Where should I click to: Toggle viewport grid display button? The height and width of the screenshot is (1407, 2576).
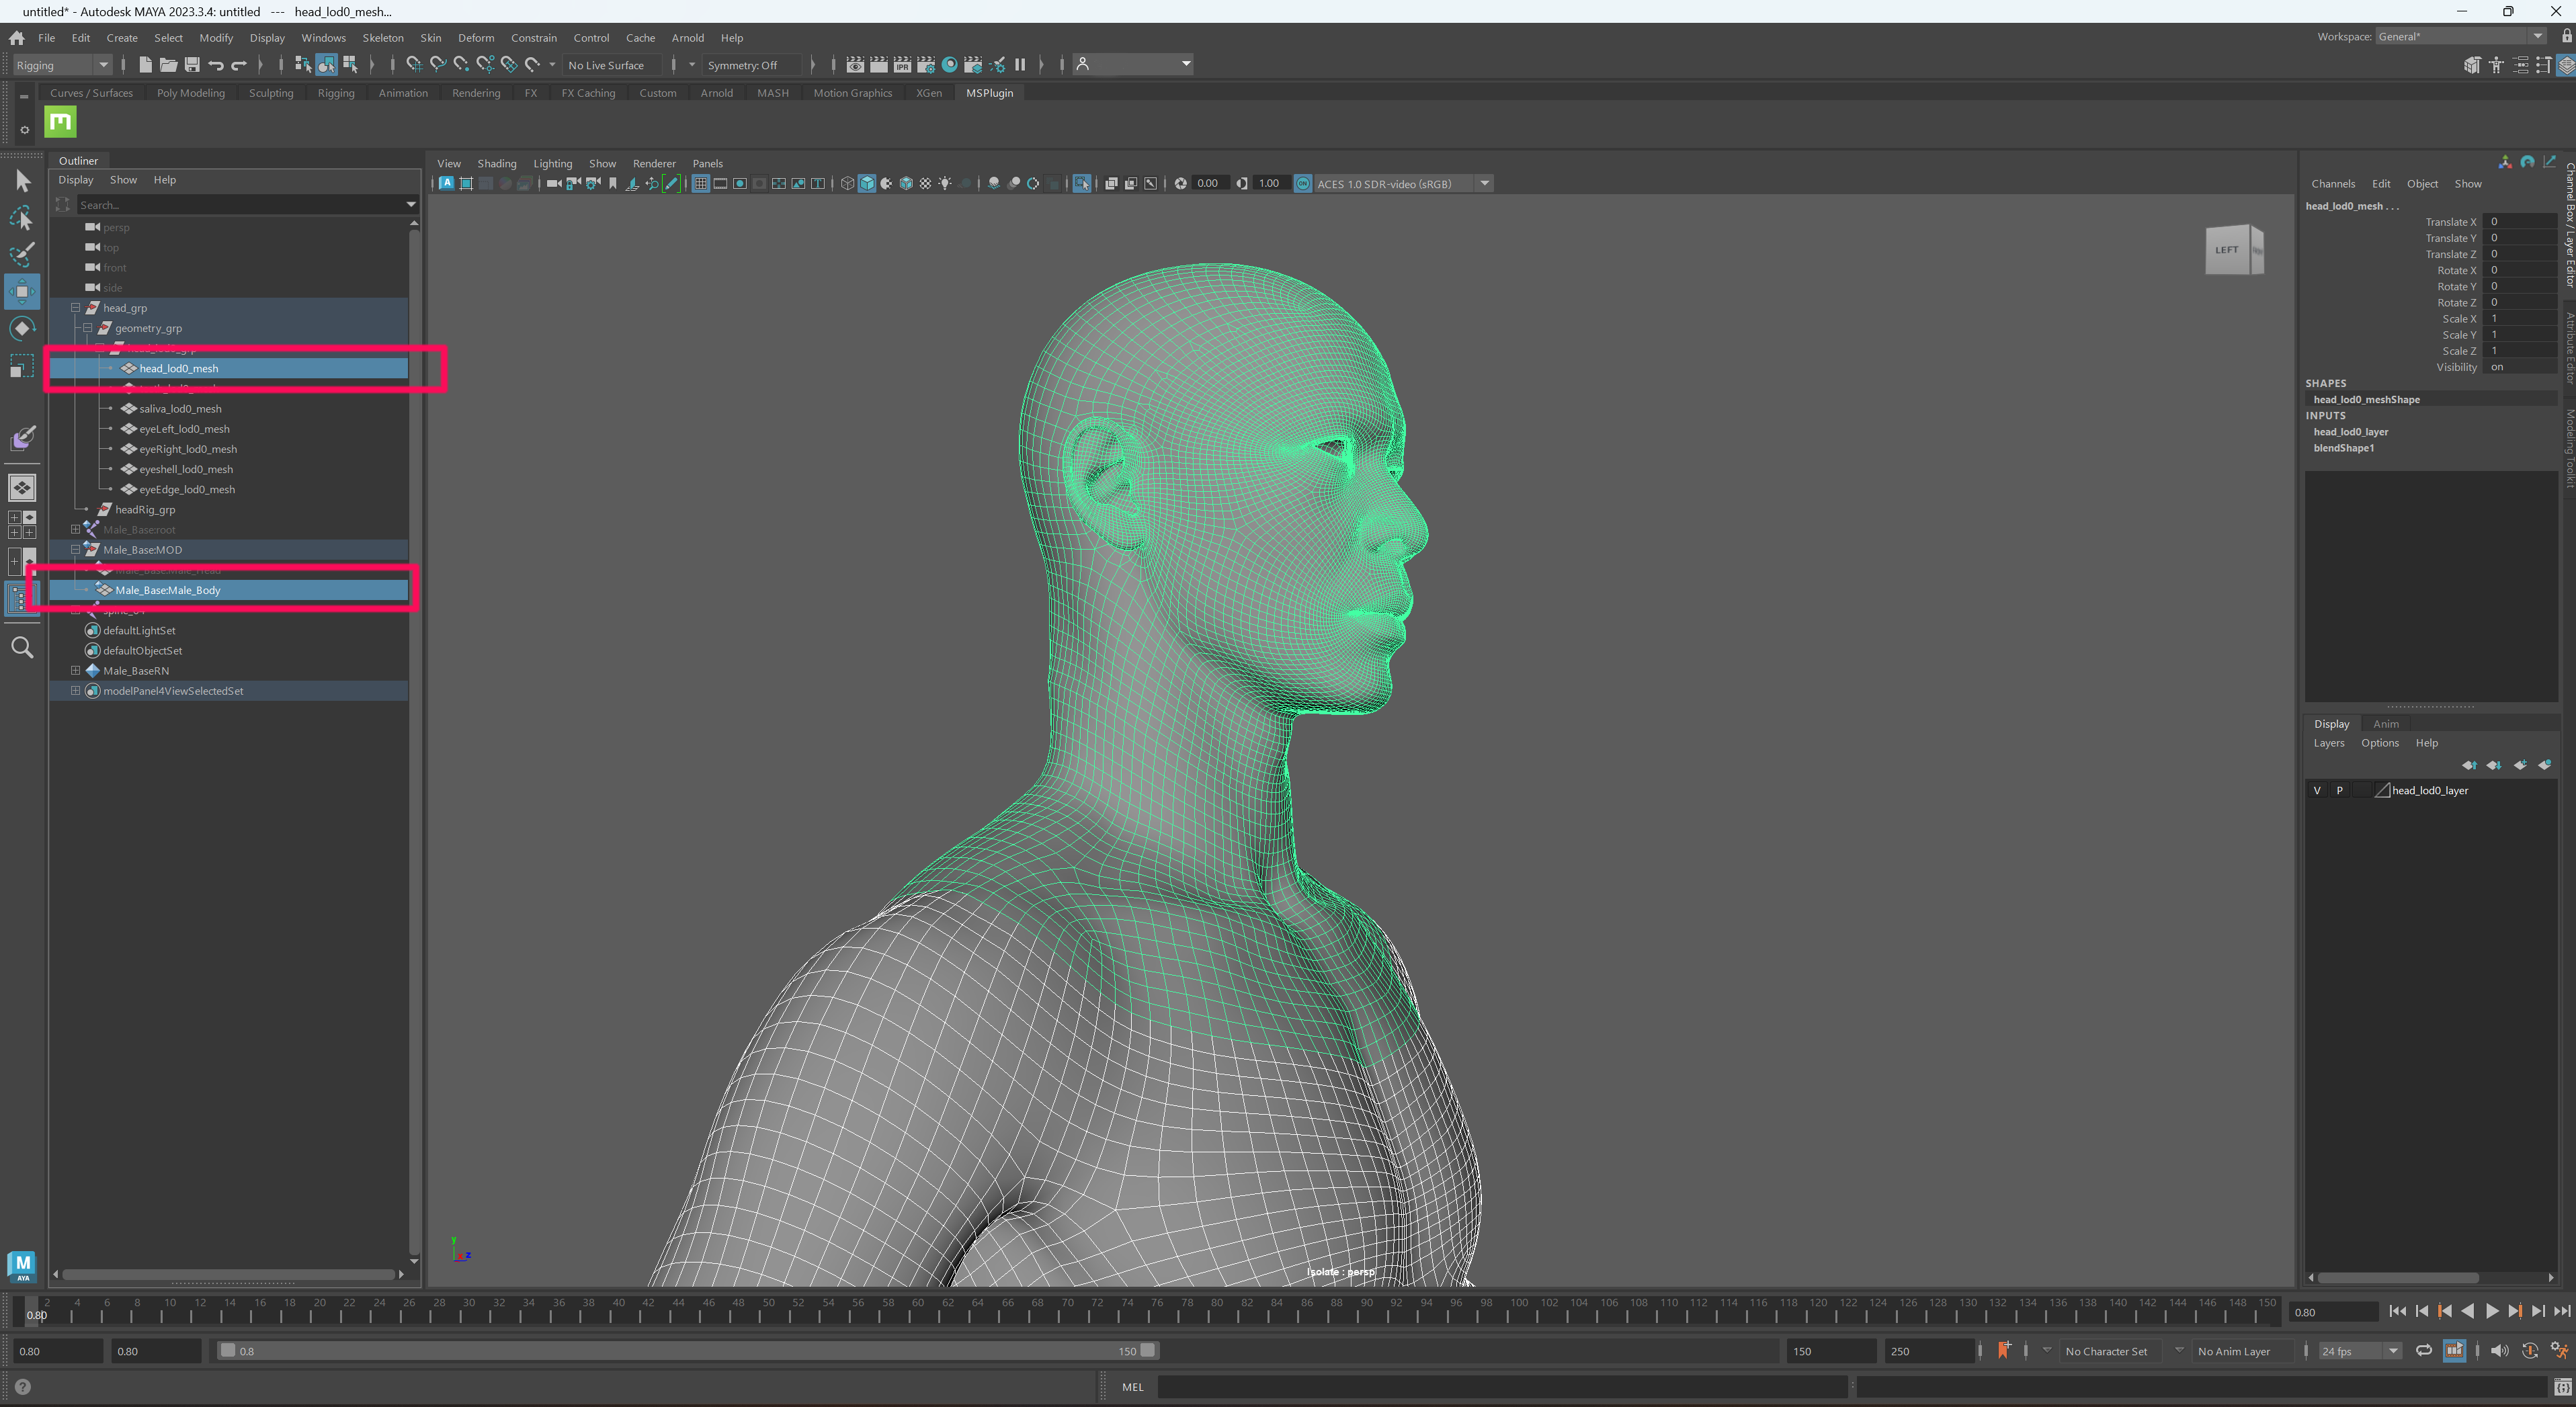coord(700,184)
